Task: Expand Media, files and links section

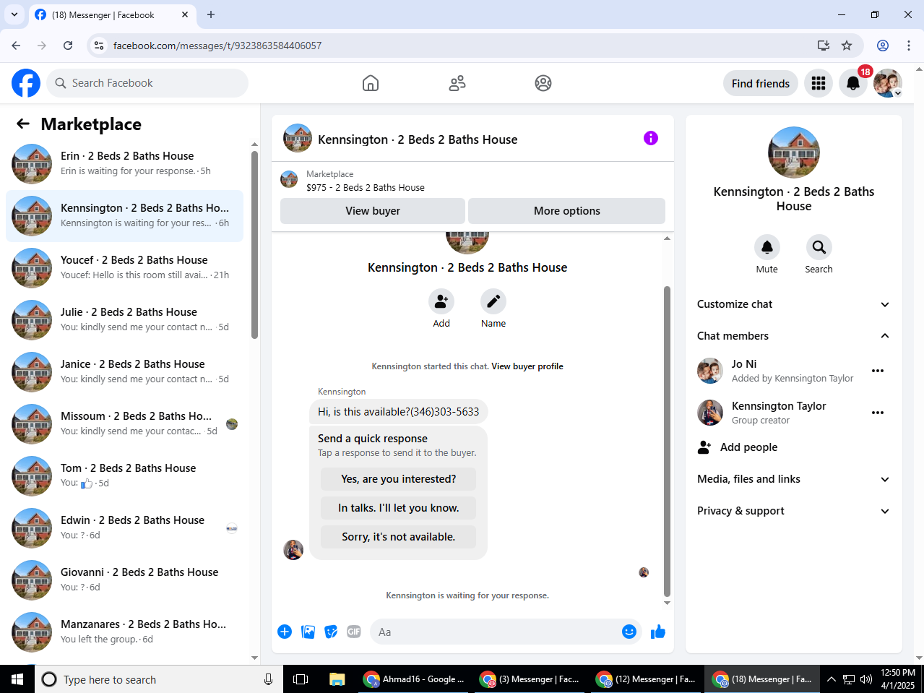Action: coord(793,479)
